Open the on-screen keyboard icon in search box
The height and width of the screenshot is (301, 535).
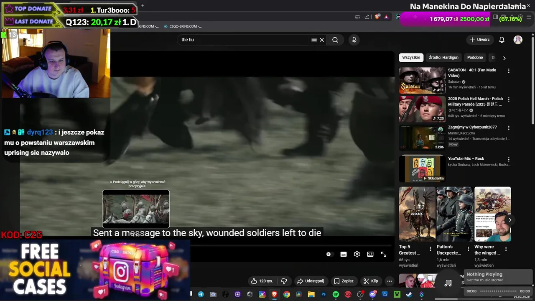(314, 40)
